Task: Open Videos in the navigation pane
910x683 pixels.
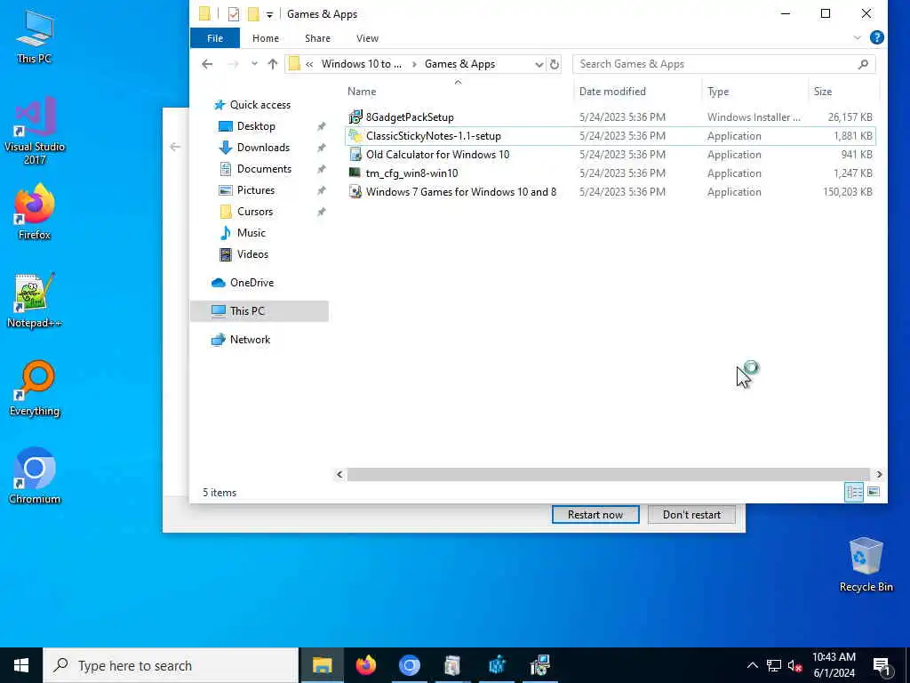Action: (x=252, y=254)
